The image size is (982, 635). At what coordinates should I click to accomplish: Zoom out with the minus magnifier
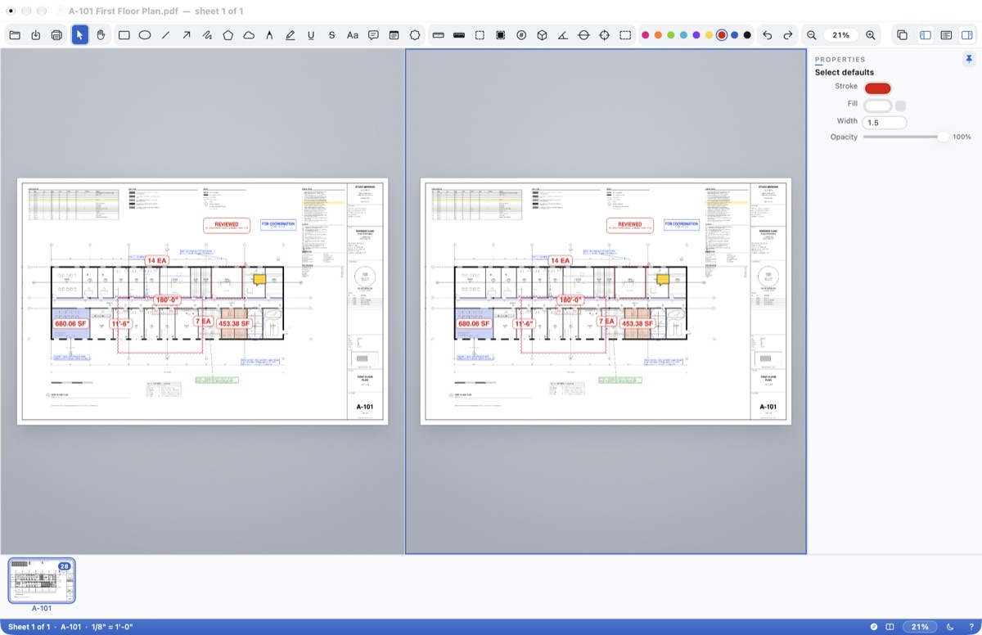coord(812,35)
